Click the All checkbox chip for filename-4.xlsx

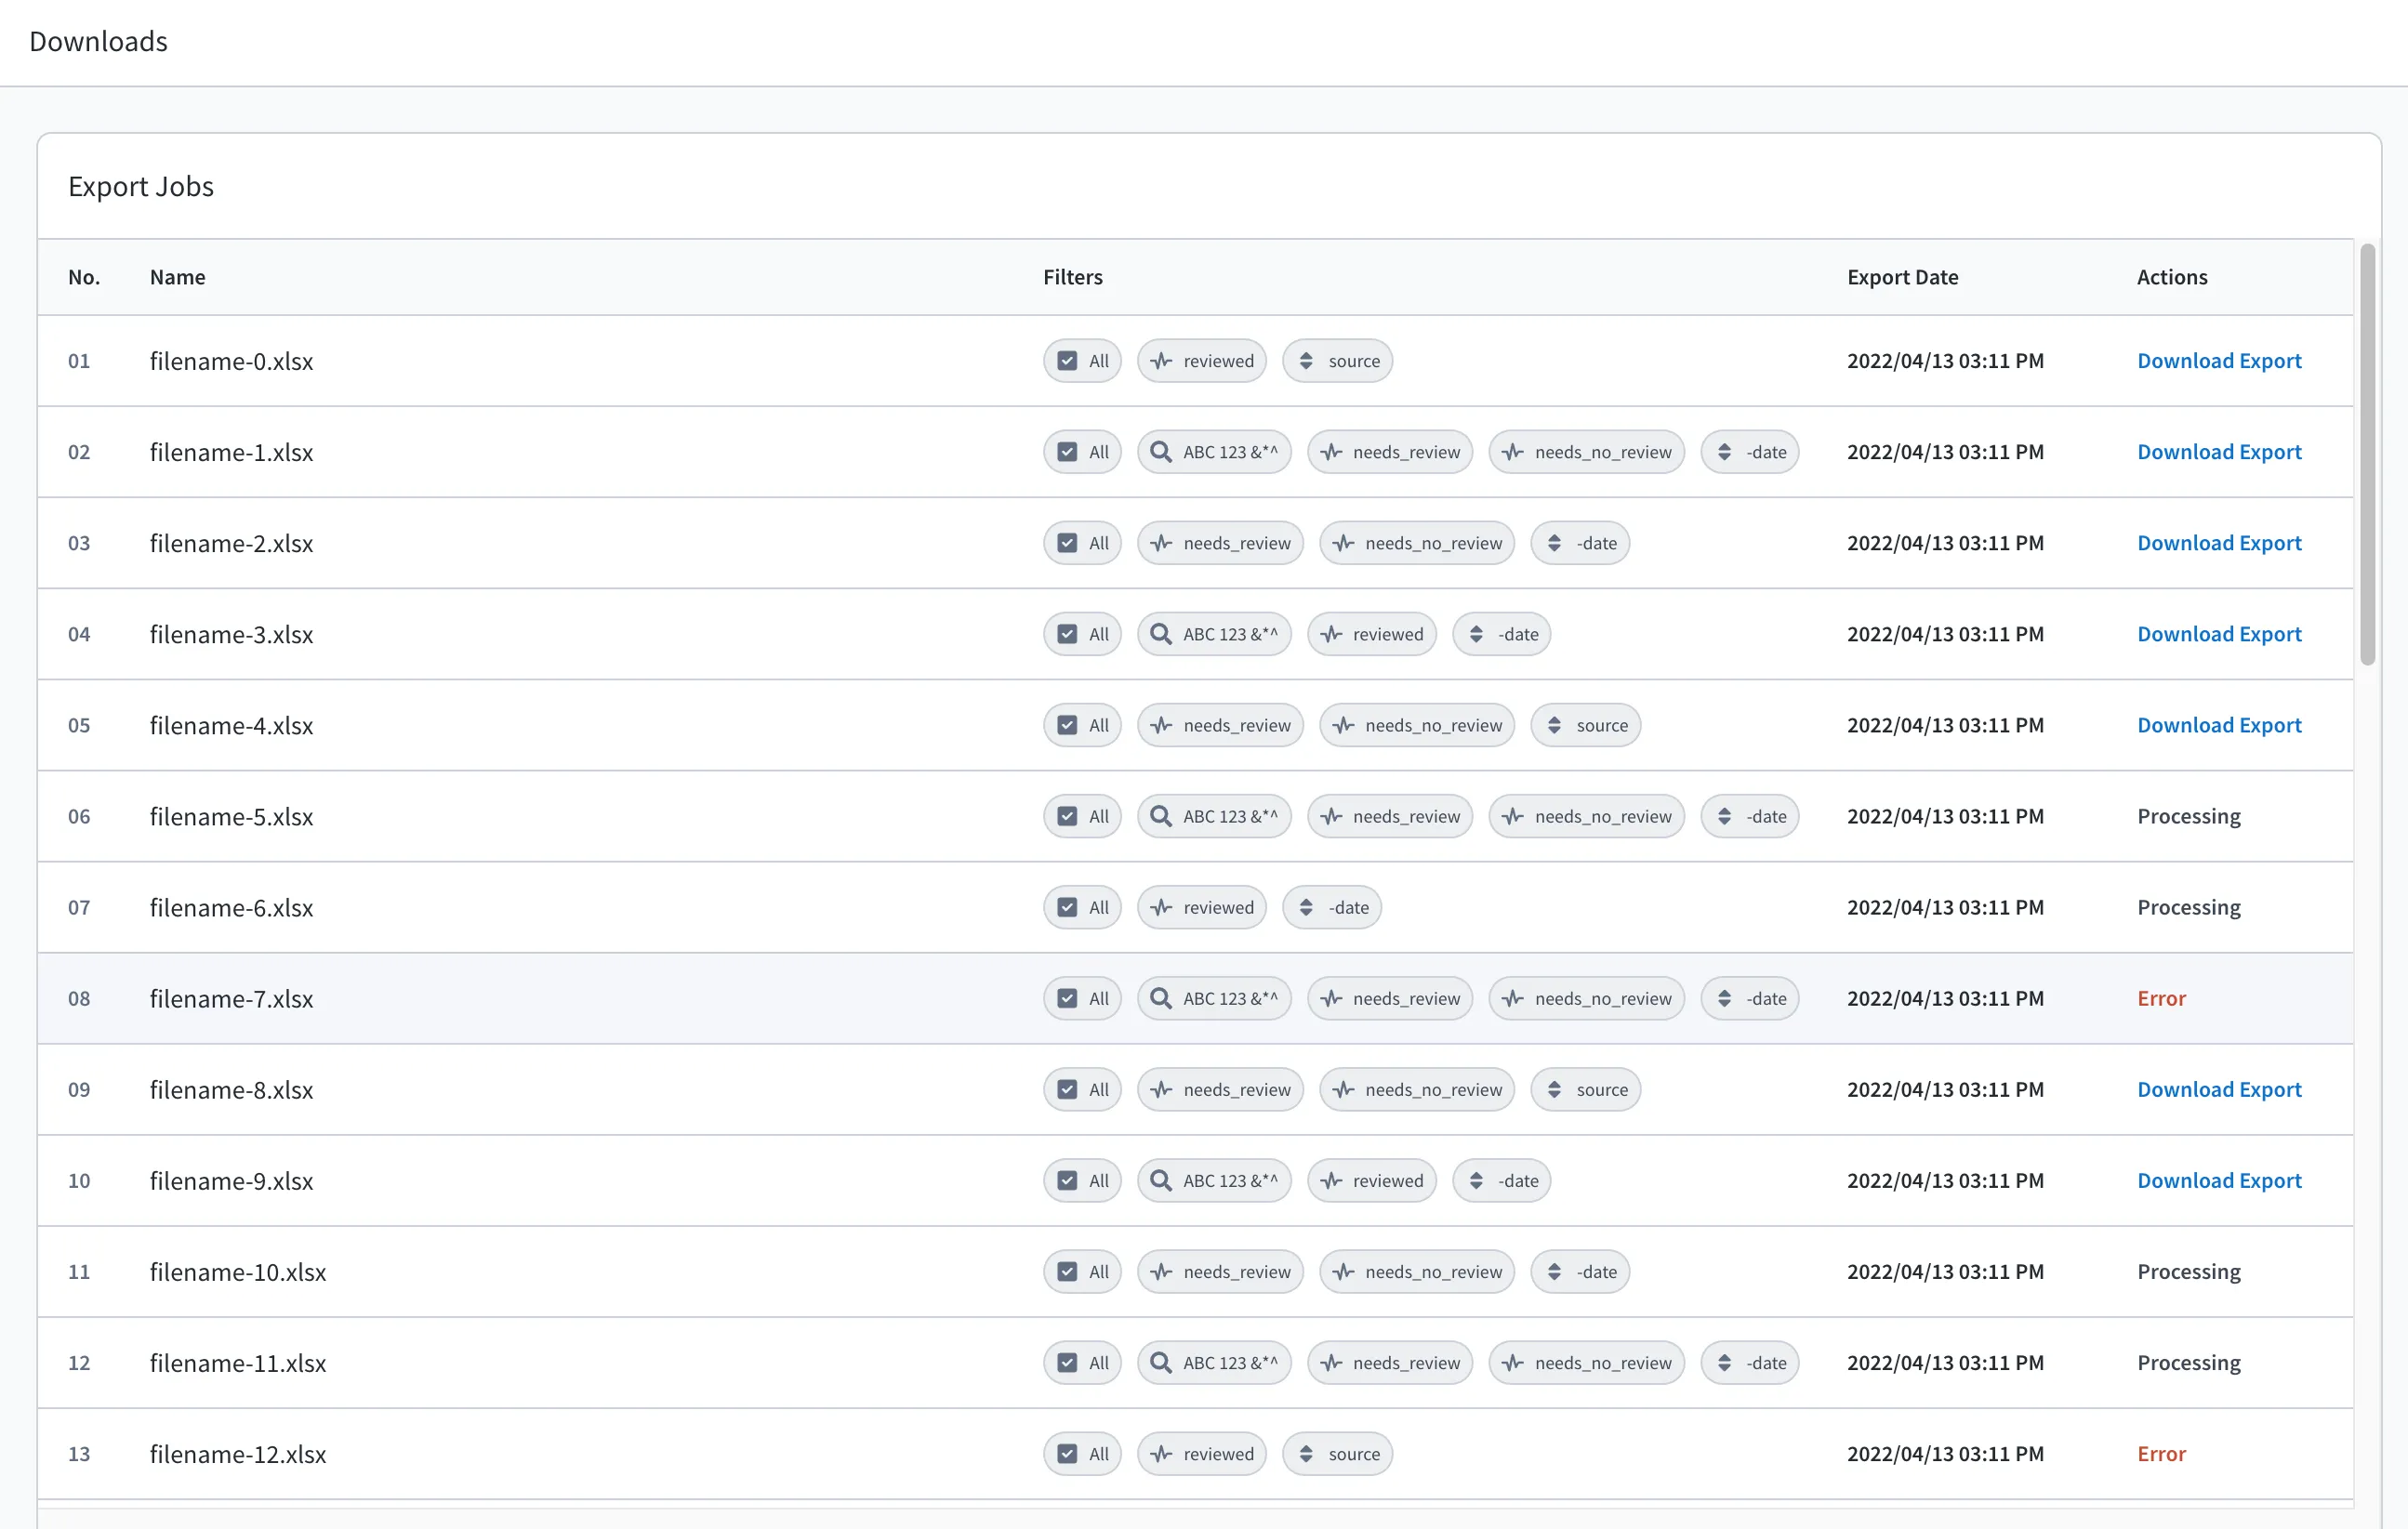[1082, 725]
